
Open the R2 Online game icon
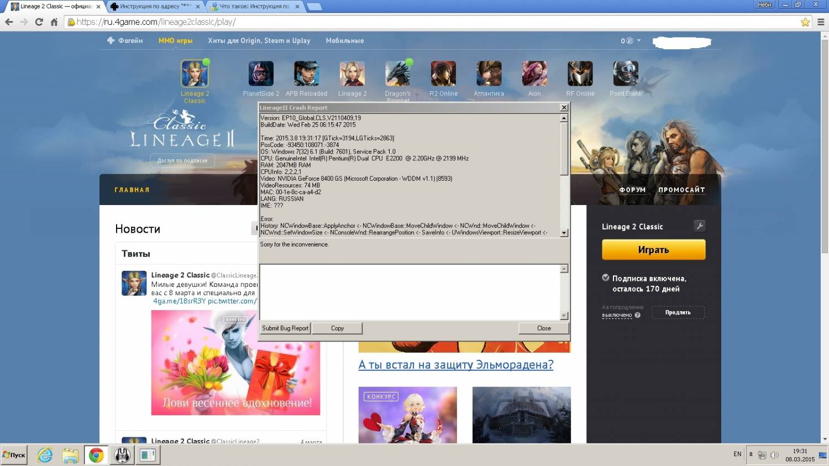coord(444,74)
